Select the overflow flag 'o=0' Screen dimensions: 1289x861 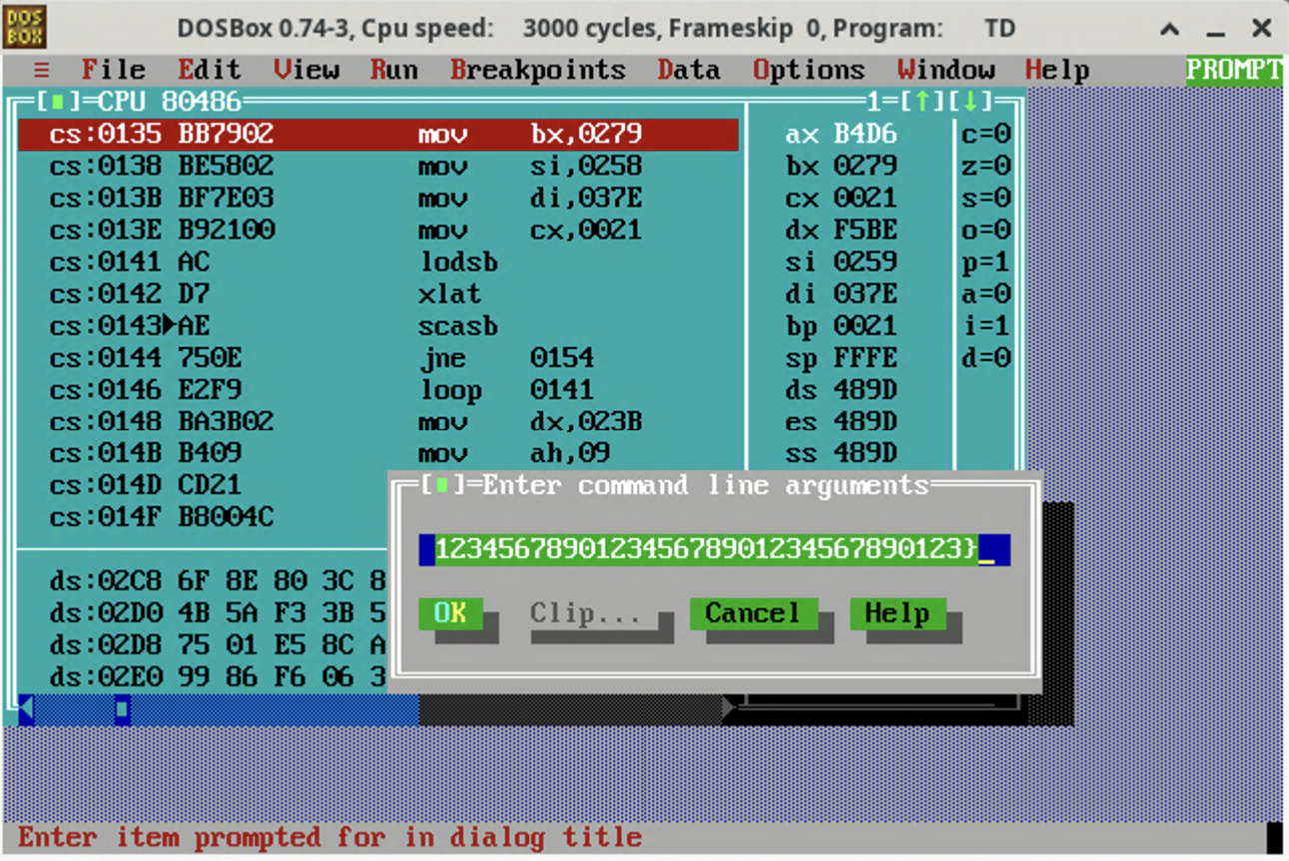[x=986, y=230]
